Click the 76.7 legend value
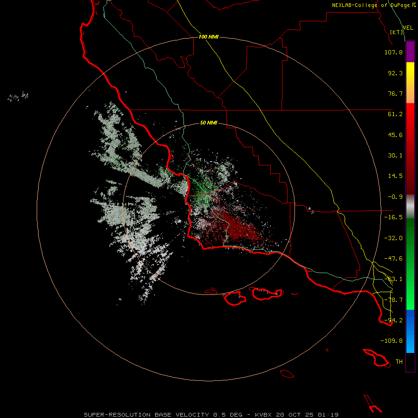The height and width of the screenshot is (418, 418). coord(395,93)
